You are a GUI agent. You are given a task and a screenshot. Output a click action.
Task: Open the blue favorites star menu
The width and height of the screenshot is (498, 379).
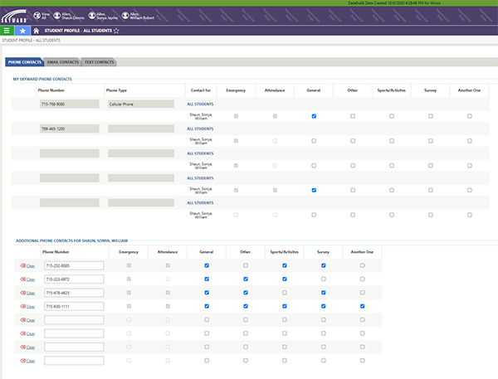pyautogui.click(x=22, y=31)
